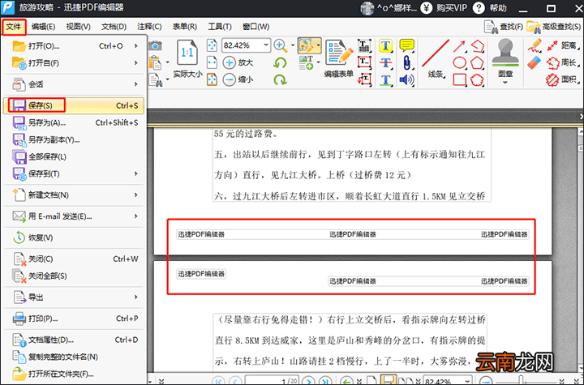Image resolution: width=584 pixels, height=385 pixels.
Task: Select the underline text T icon
Action: pos(385,79)
